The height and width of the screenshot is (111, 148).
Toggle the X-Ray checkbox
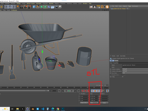coord(123,77)
